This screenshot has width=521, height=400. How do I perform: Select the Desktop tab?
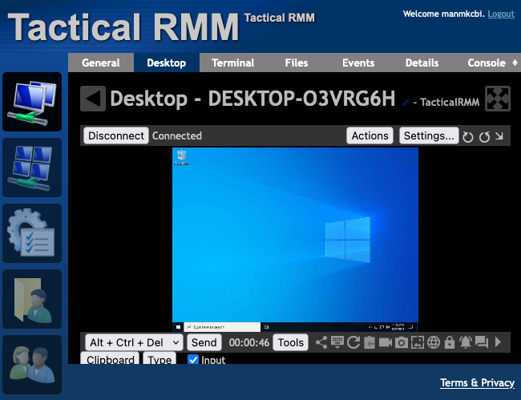tap(167, 63)
